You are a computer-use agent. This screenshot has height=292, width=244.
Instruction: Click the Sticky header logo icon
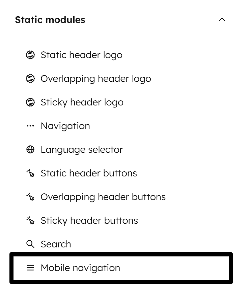pyautogui.click(x=31, y=102)
